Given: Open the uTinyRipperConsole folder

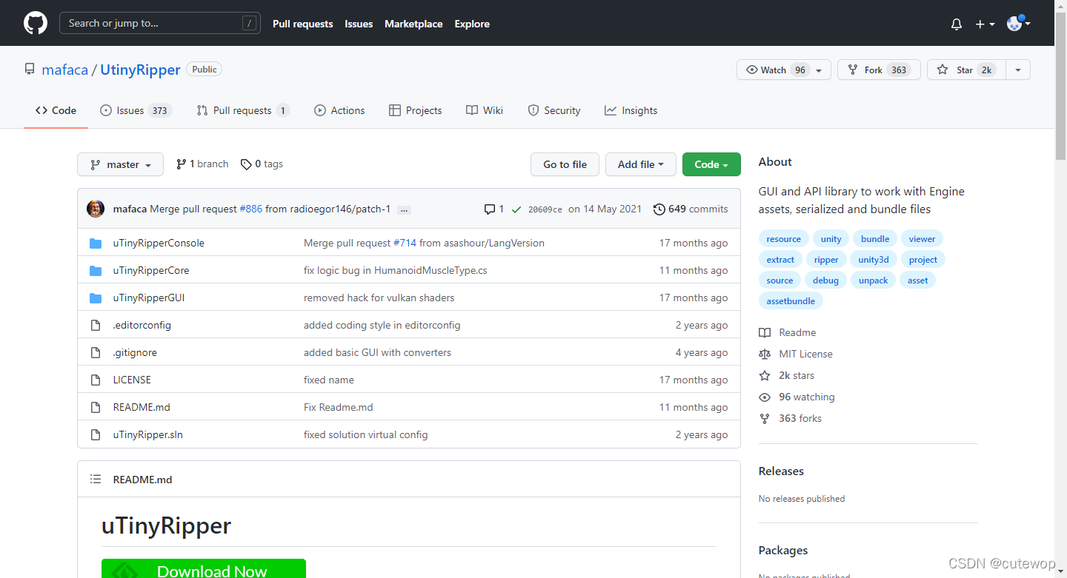Looking at the screenshot, I should pyautogui.click(x=159, y=243).
